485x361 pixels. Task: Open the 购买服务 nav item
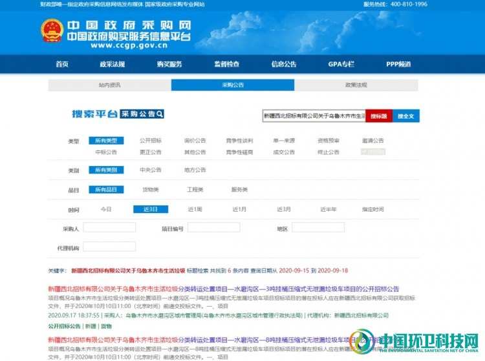169,64
